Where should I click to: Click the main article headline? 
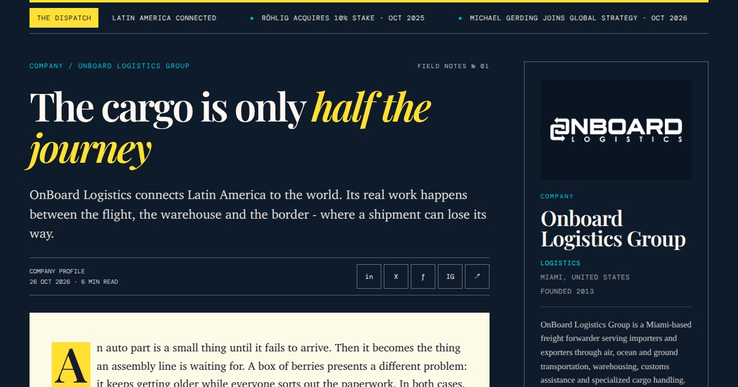tap(230, 128)
